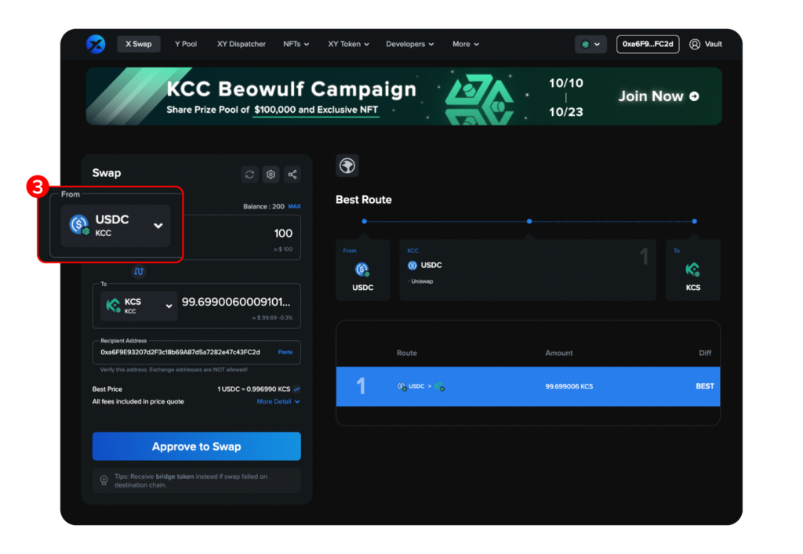This screenshot has width=803, height=554.
Task: Open the network chain selector dropdown
Action: [x=590, y=44]
